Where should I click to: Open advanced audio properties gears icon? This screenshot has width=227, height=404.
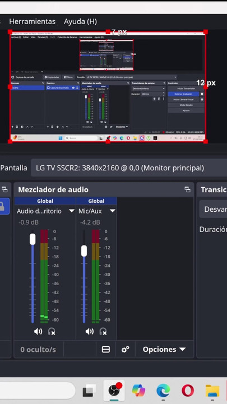pos(125,350)
